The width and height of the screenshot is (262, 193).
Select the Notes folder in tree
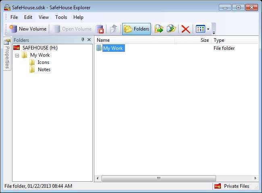[x=44, y=69]
